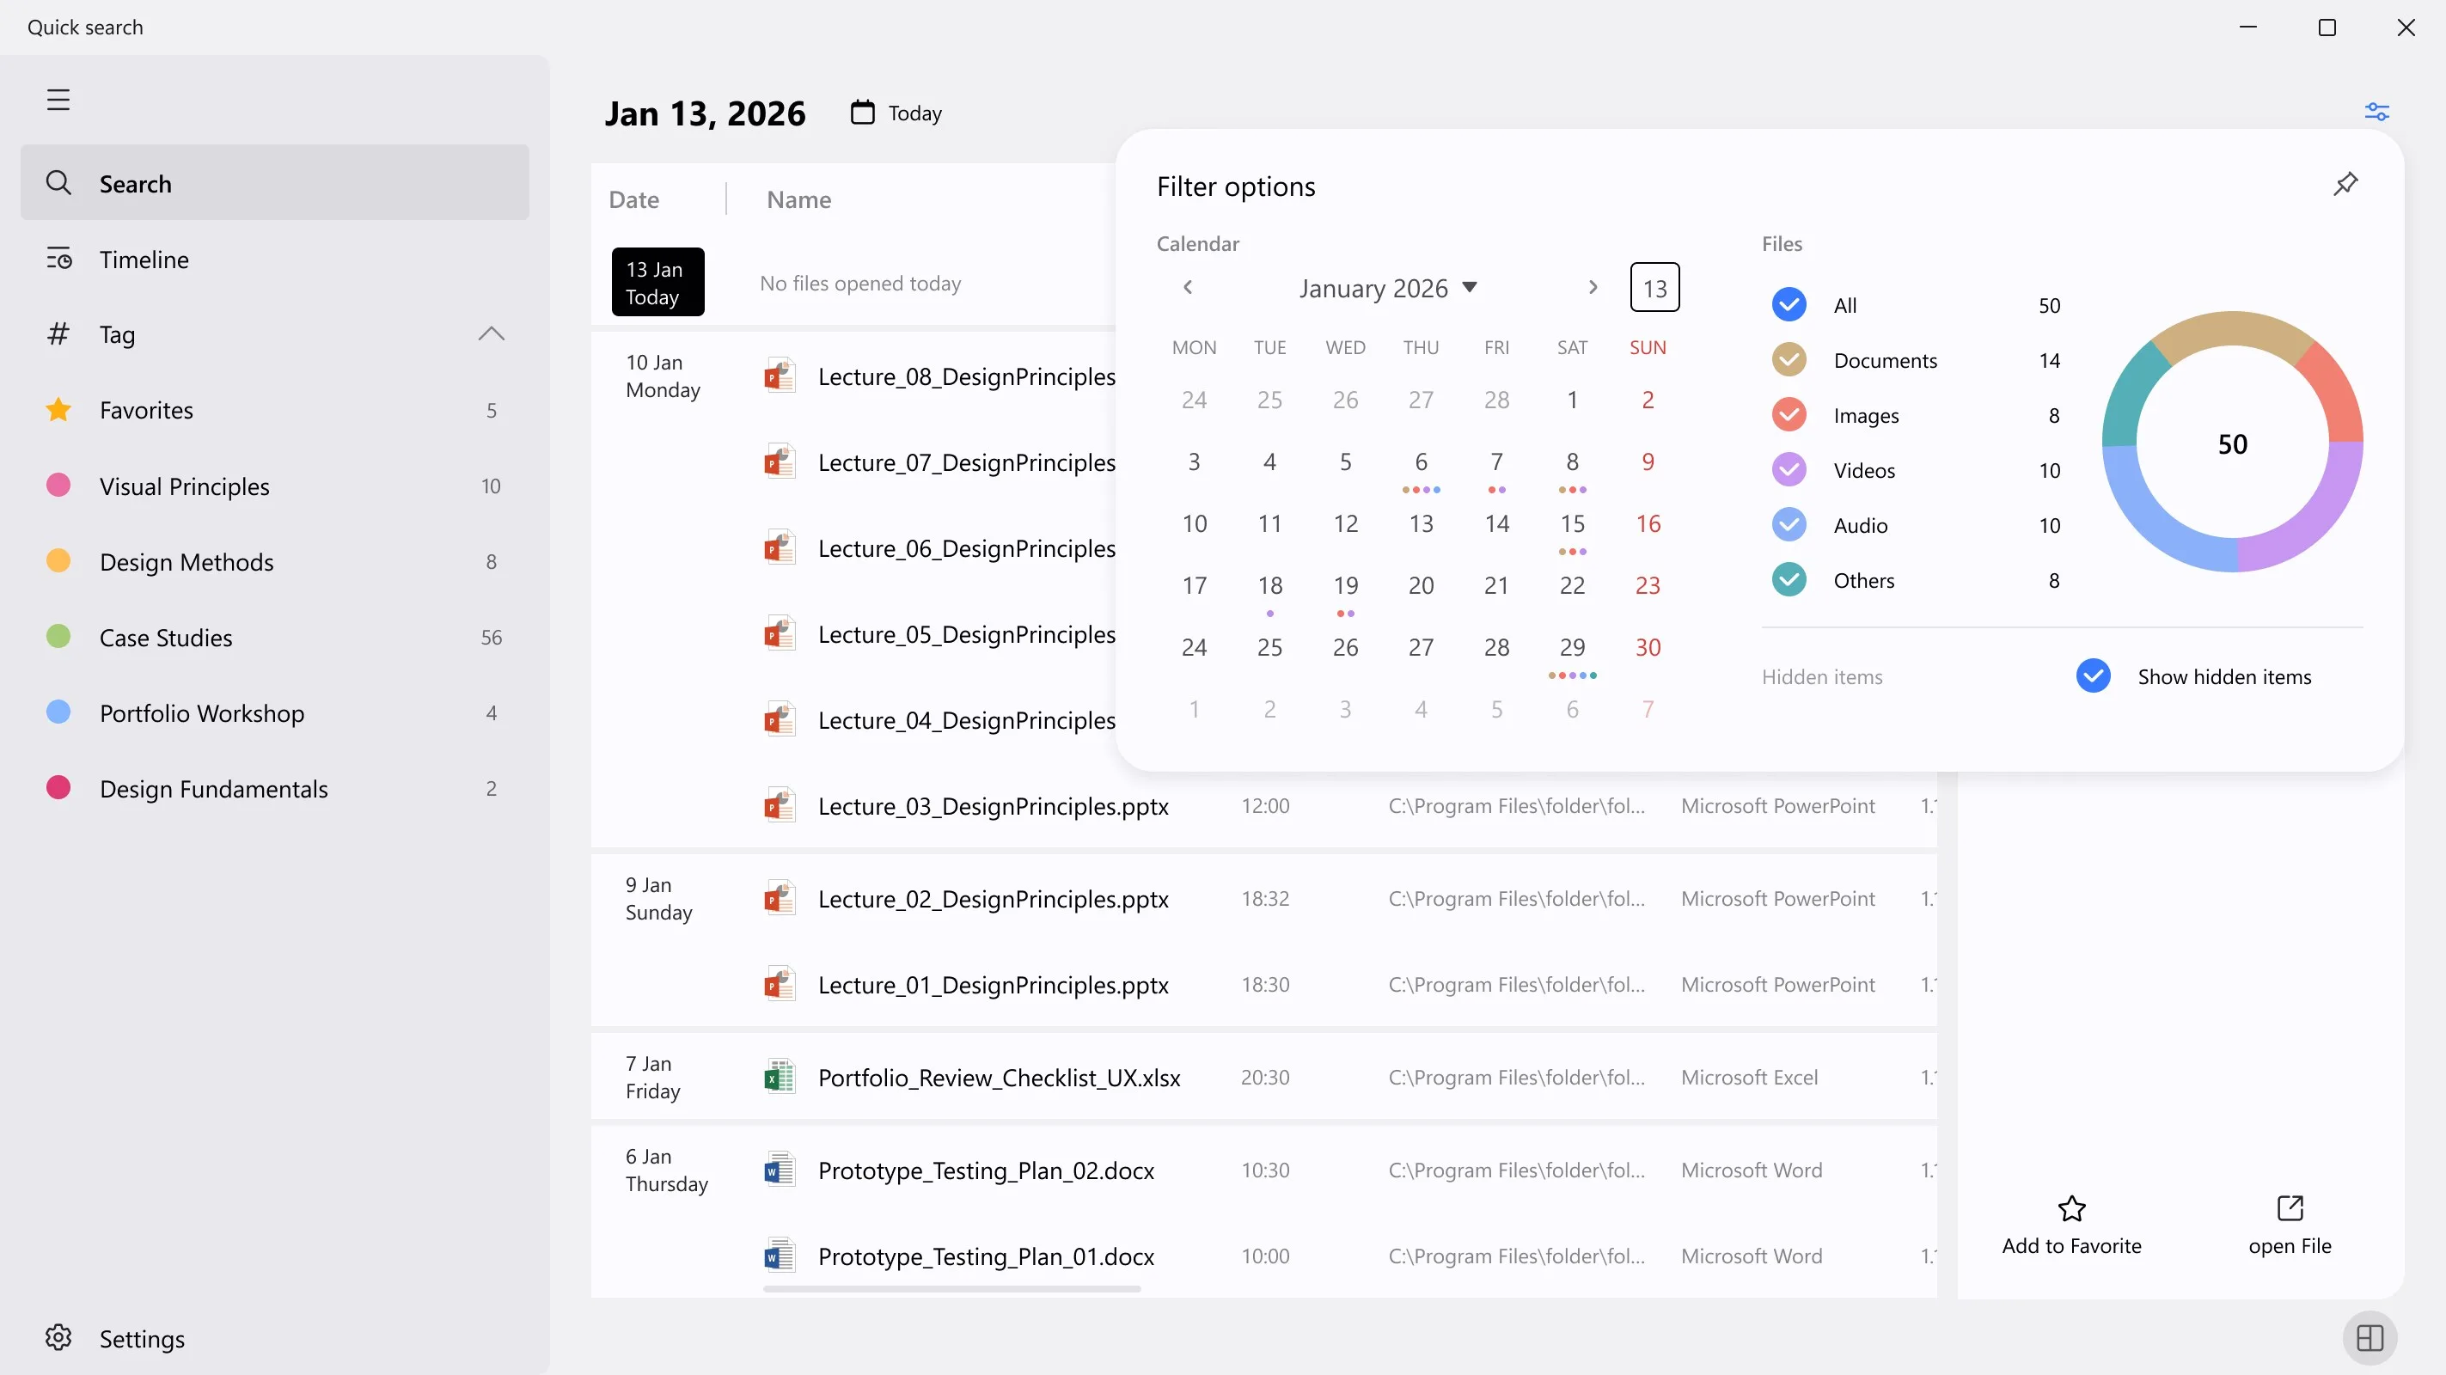Go to next month in calendar

(x=1593, y=288)
